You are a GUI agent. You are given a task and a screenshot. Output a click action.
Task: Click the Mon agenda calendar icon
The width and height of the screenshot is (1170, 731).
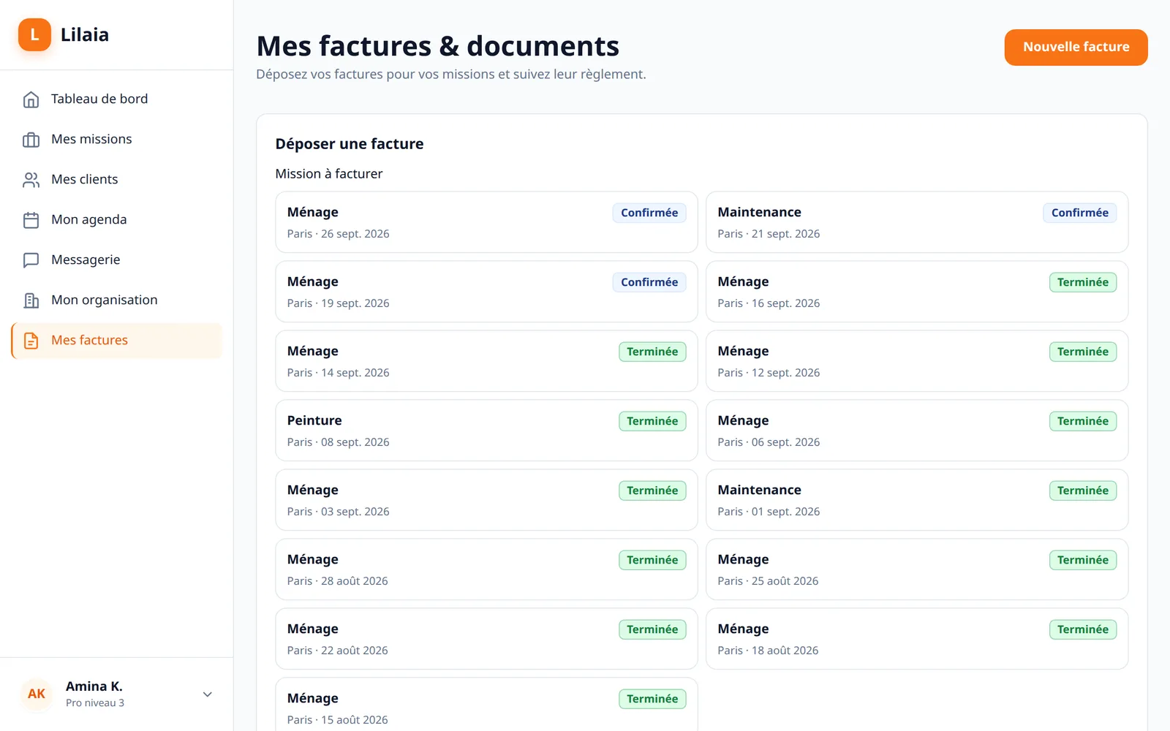(x=31, y=220)
